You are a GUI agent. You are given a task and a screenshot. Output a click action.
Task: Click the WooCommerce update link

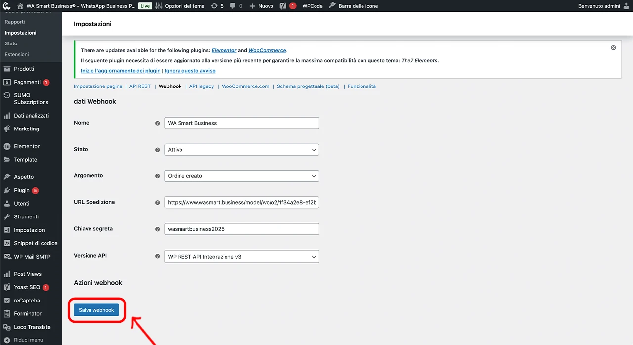267,50
